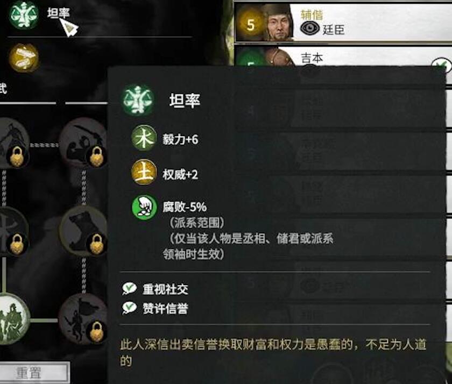This screenshot has width=452, height=384.
Task: Select the locked banner-bearer skill node
Action: 83,318
